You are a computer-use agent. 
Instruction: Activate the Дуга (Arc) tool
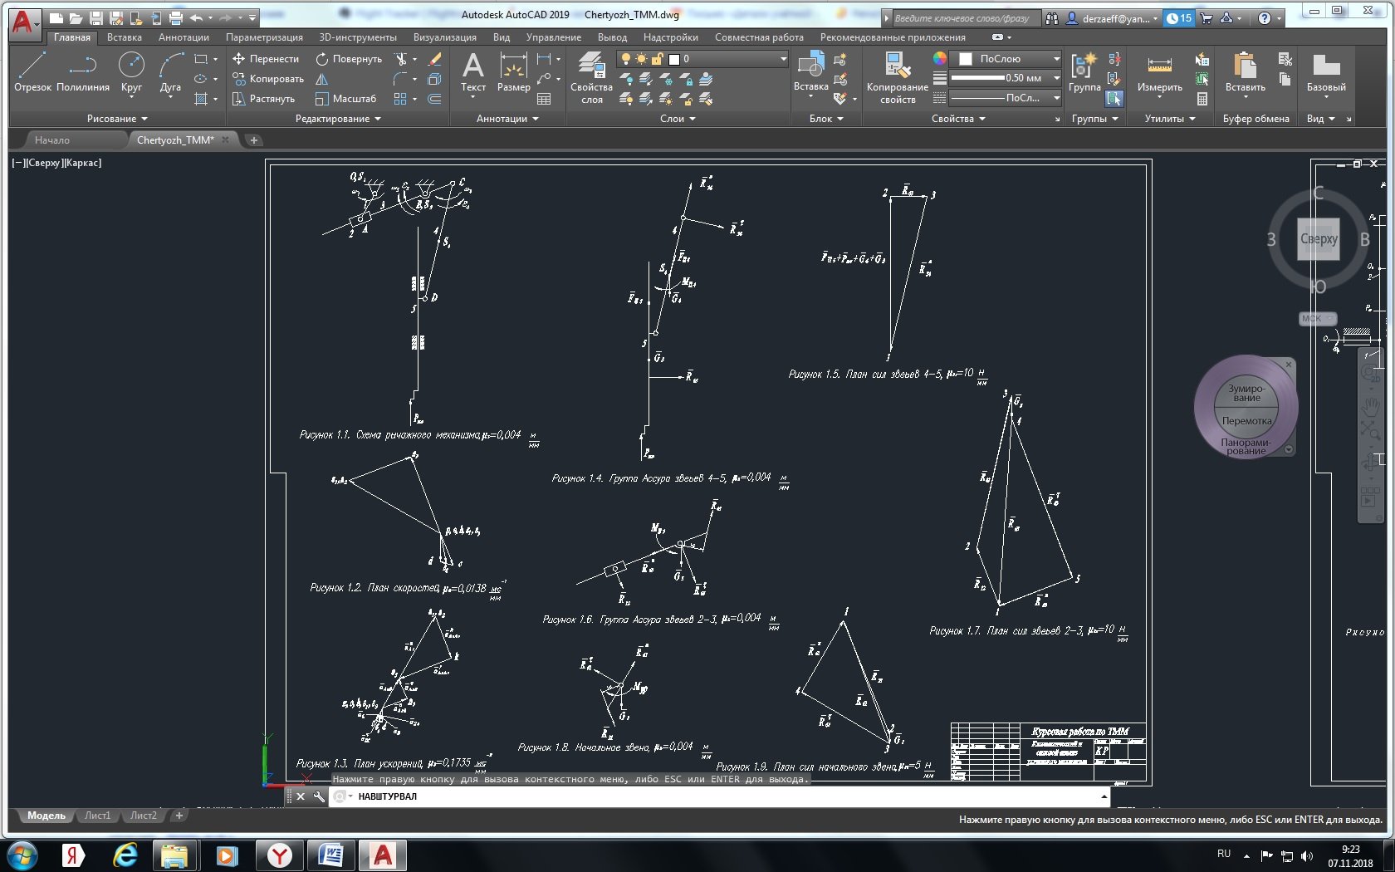pyautogui.click(x=170, y=71)
